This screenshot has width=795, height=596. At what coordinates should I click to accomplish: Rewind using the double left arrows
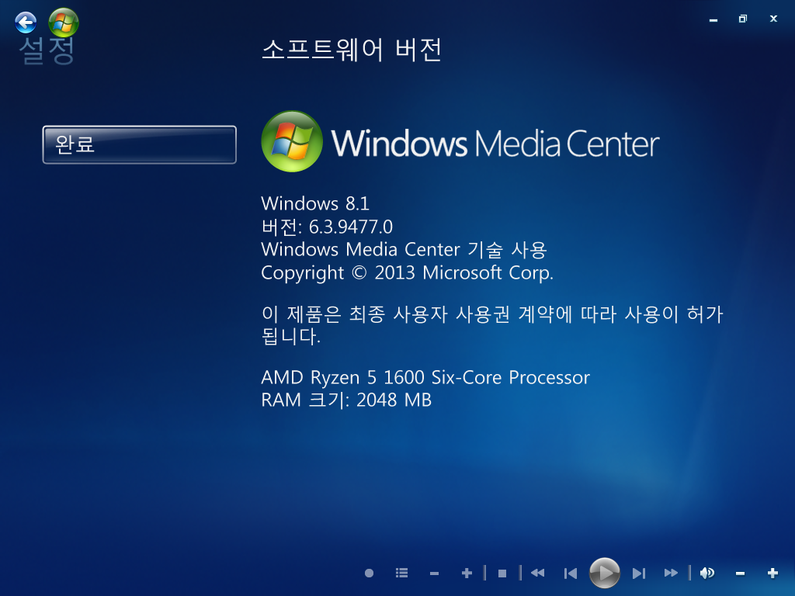tap(537, 573)
